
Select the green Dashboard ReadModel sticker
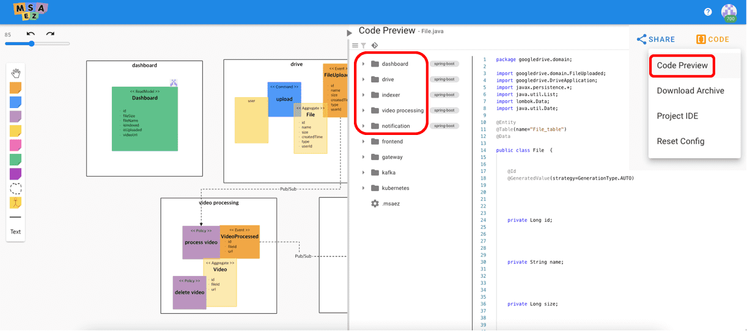pyautogui.click(x=145, y=119)
